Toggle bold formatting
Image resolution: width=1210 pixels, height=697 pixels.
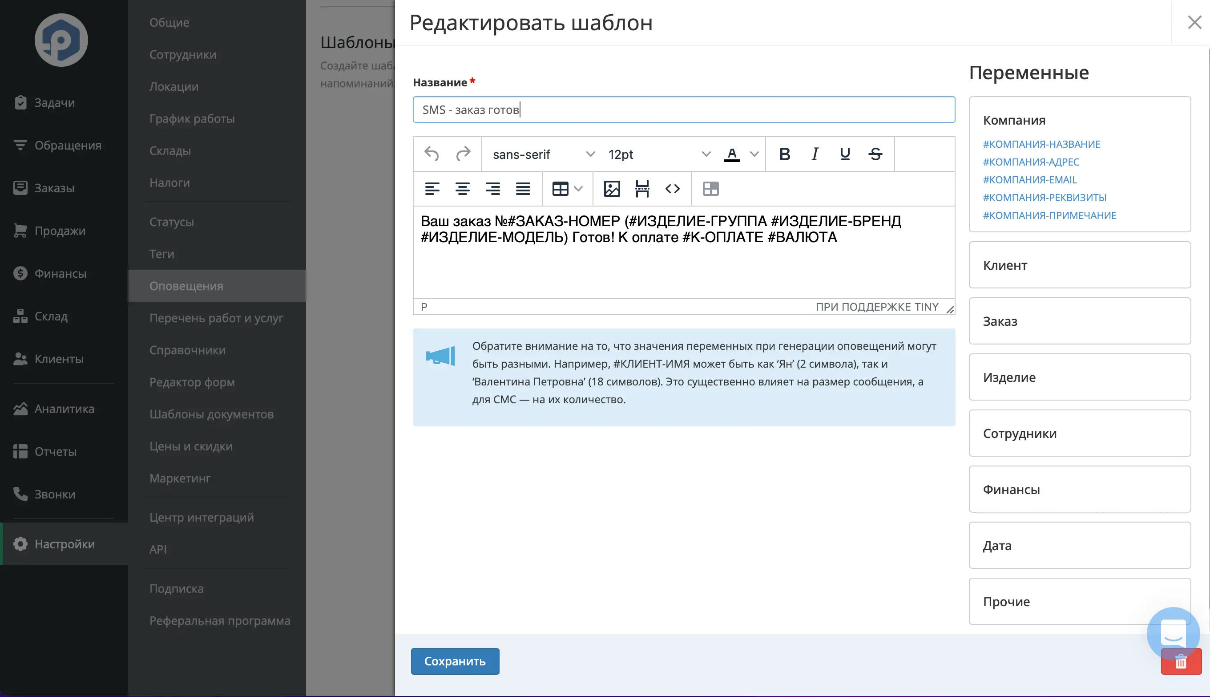[x=784, y=154]
